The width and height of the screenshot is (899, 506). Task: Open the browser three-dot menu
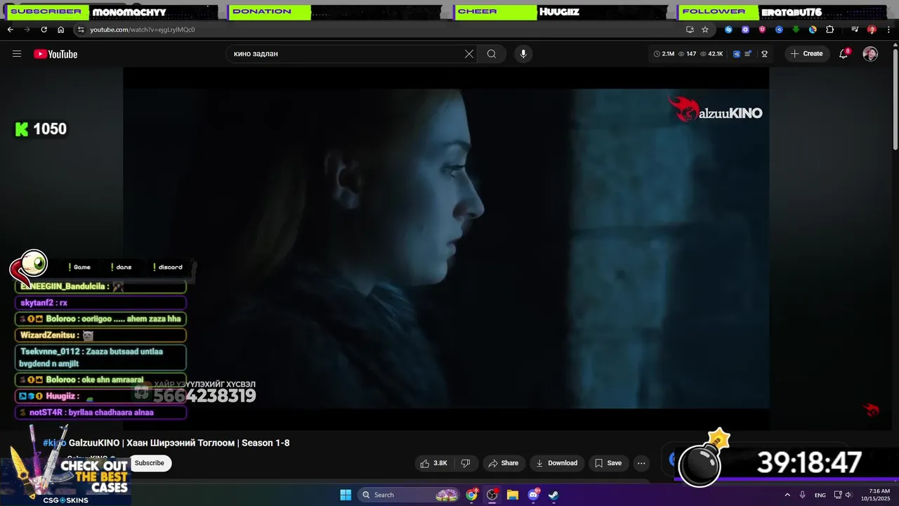[889, 30]
